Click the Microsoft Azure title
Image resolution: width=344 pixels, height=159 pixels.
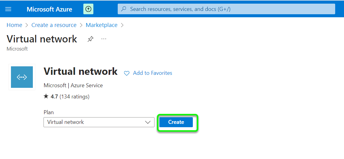[x=49, y=9]
